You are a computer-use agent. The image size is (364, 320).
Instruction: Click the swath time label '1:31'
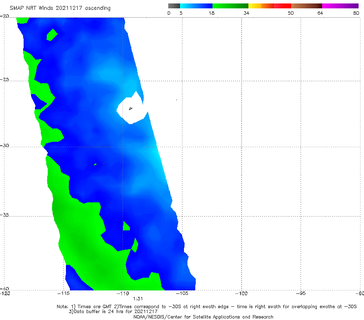(138, 299)
